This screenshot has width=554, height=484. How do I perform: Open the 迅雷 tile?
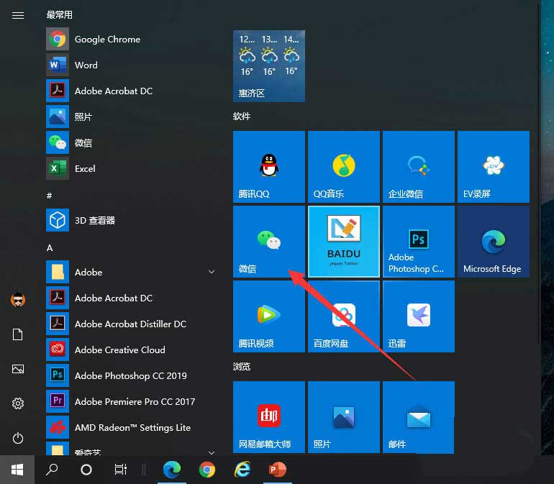418,316
